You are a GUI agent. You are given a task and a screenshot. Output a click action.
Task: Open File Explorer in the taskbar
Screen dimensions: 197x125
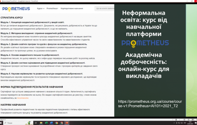click(41, 123)
